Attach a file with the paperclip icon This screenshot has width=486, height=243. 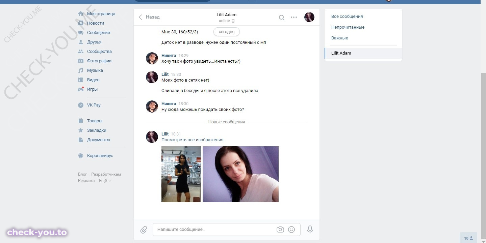pos(144,230)
